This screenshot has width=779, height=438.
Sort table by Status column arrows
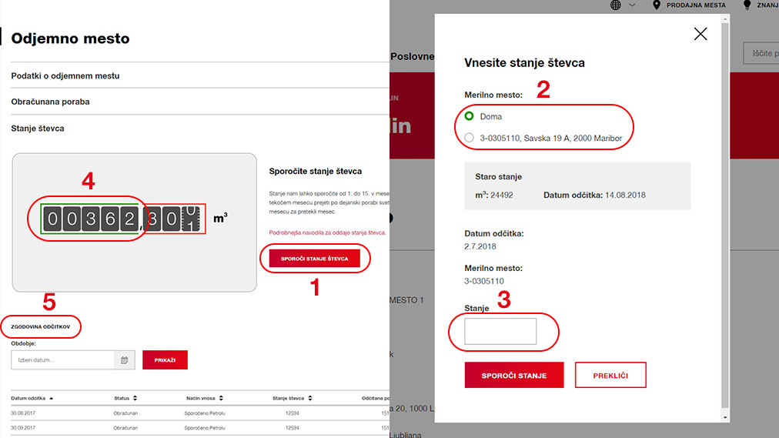point(135,398)
